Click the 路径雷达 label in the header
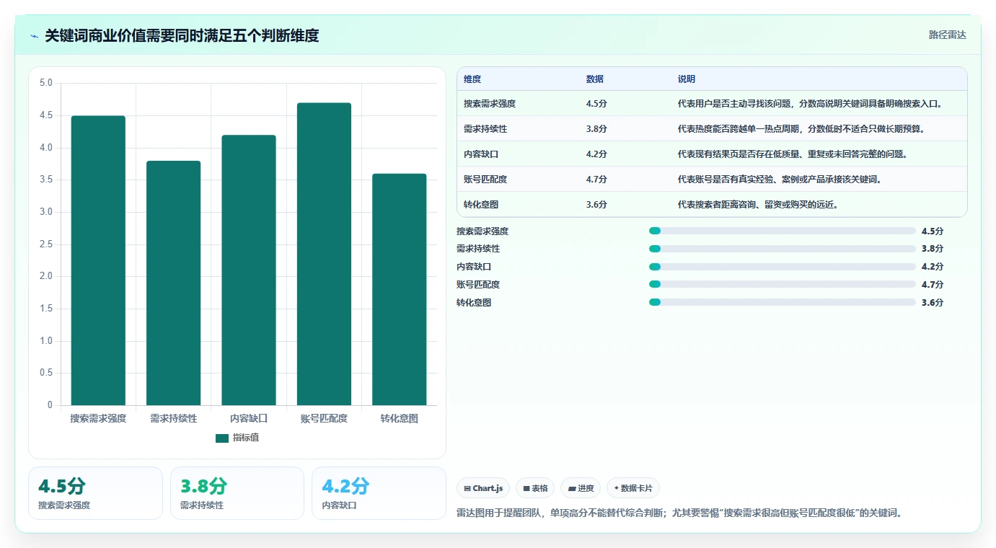The image size is (996, 548). [x=947, y=35]
